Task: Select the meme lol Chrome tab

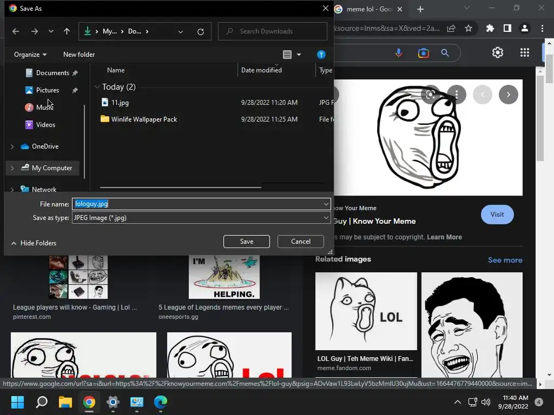Action: (x=369, y=9)
